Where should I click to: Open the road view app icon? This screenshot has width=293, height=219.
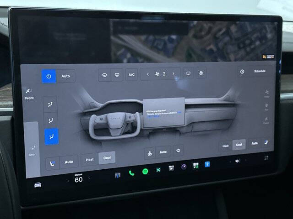coord(118,175)
